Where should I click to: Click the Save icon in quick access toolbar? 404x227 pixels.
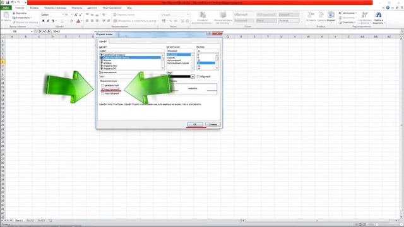[x=7, y=3]
